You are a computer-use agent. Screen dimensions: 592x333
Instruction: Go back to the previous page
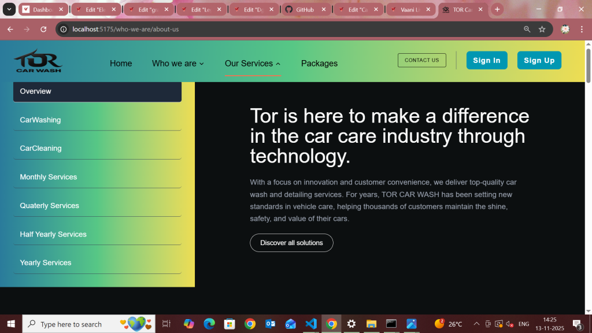pos(10,29)
